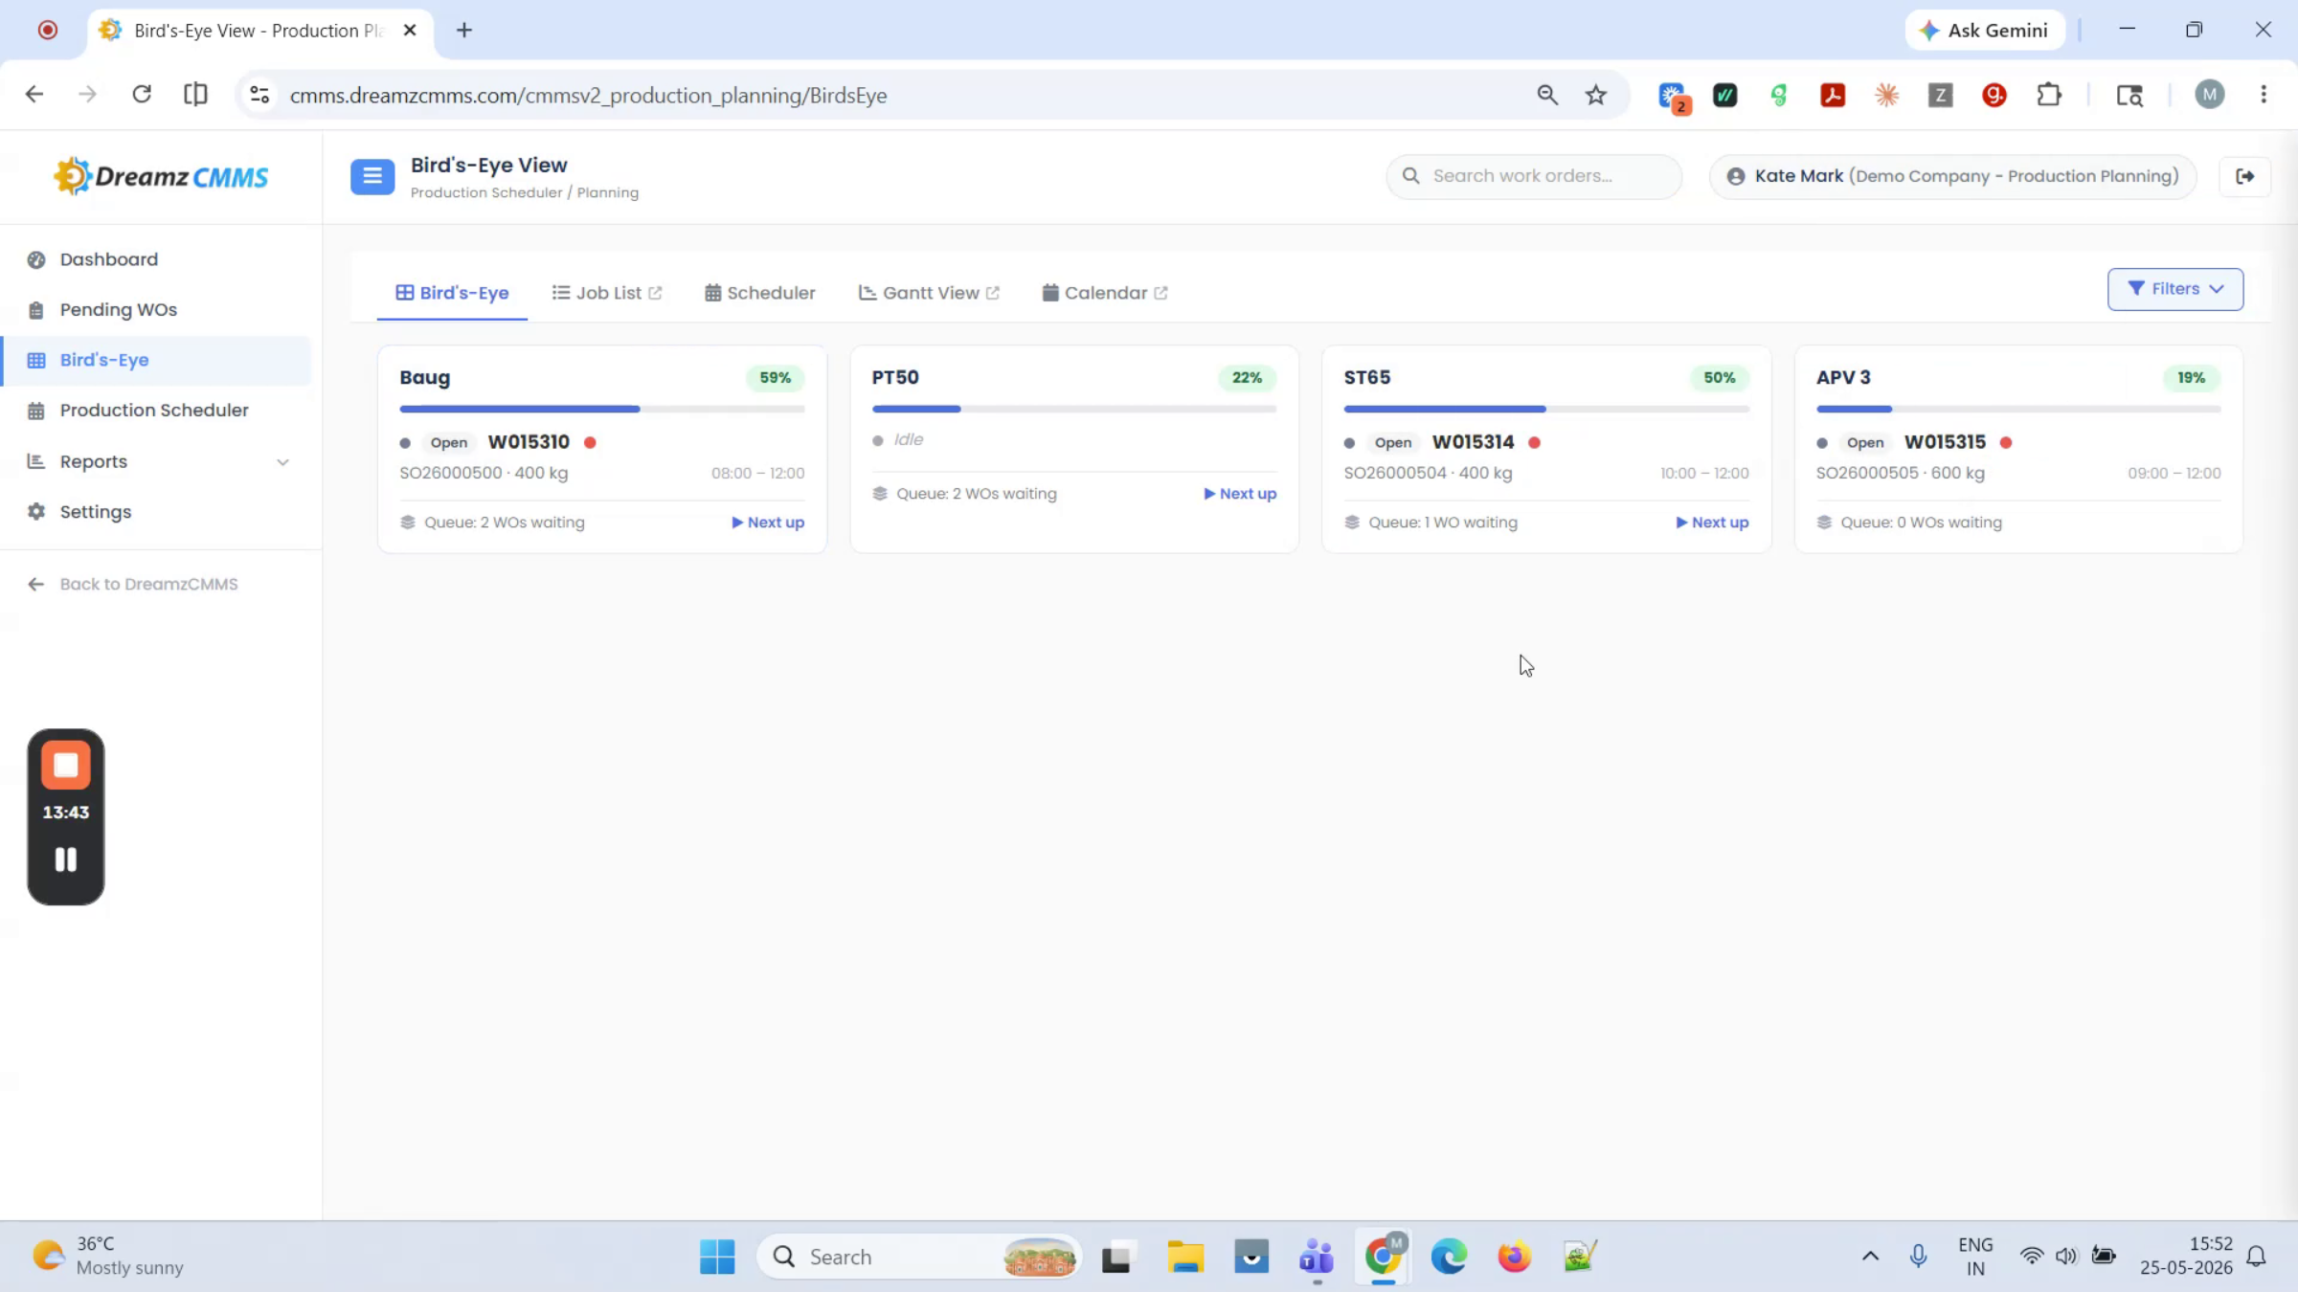Click the logout icon next to Kate Mark
This screenshot has height=1292, width=2298.
(2244, 176)
